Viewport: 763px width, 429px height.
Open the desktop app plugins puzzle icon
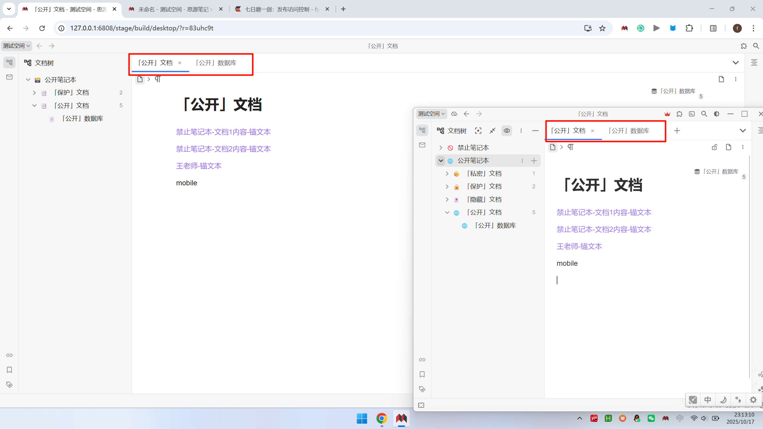click(x=679, y=114)
